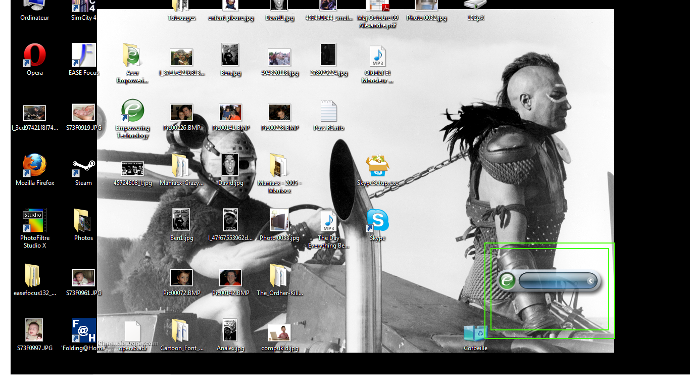The image size is (690, 388).
Task: Open the Ordinateur desktop icon
Action: pyautogui.click(x=35, y=5)
